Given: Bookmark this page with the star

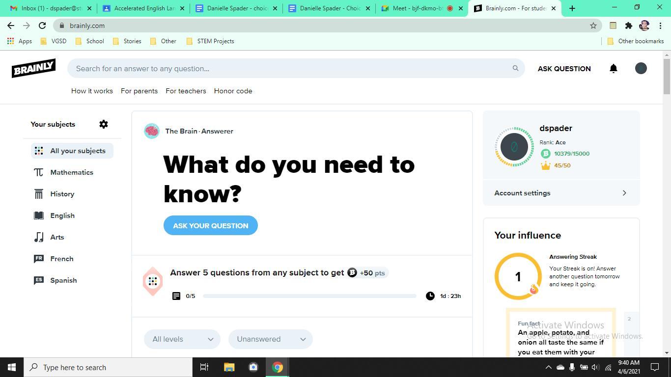Looking at the screenshot, I should pyautogui.click(x=593, y=26).
